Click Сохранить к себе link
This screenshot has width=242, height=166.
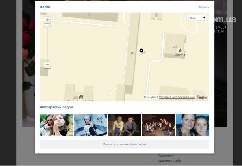pyautogui.click(x=169, y=161)
